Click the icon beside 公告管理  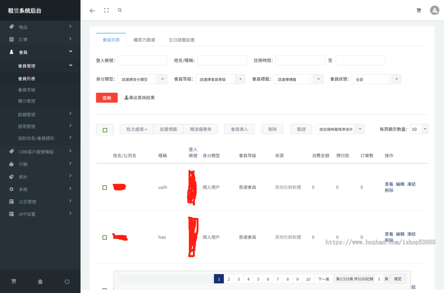pos(11,202)
